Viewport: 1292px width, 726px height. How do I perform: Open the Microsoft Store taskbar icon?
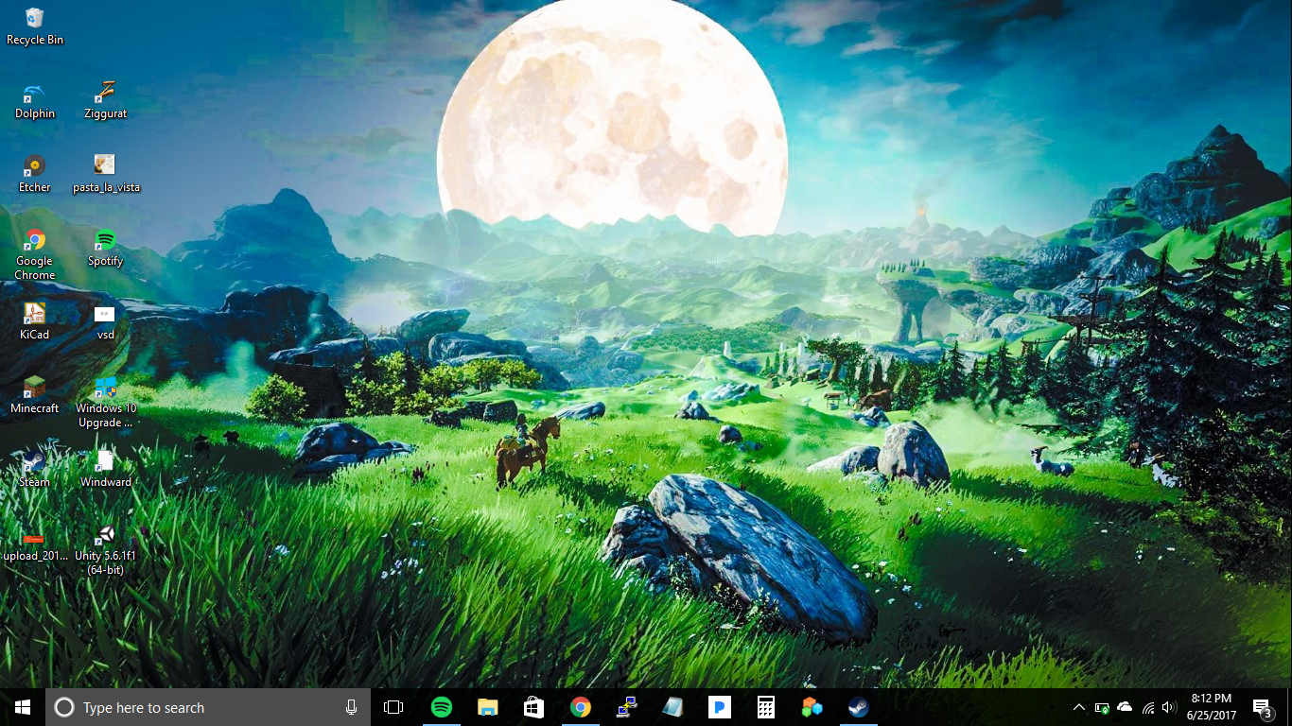coord(533,707)
